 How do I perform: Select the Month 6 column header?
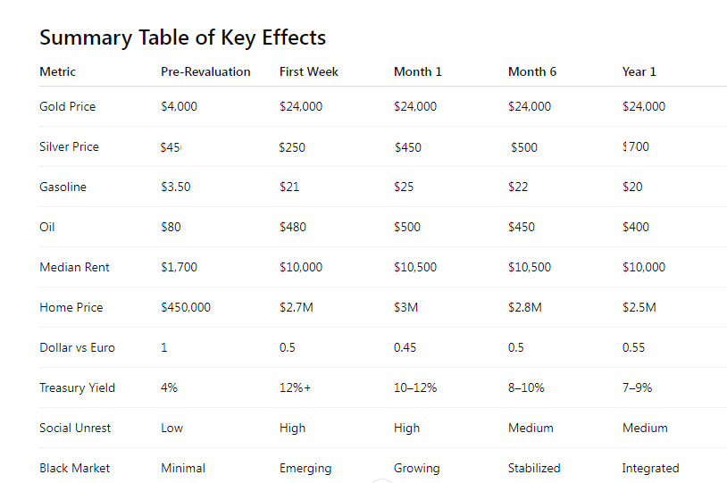coord(532,71)
